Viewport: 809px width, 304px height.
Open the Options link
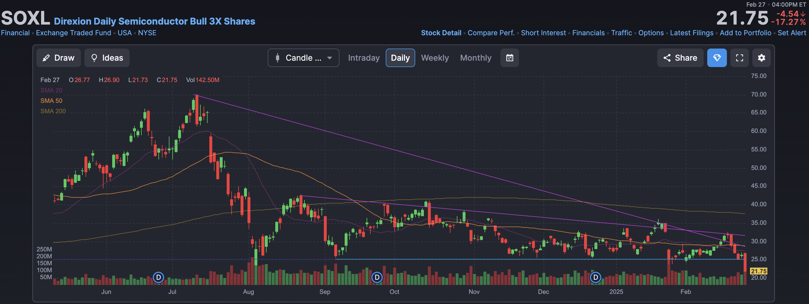coord(651,33)
